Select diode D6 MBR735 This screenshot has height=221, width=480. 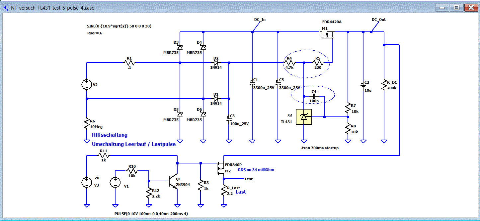coord(203,114)
